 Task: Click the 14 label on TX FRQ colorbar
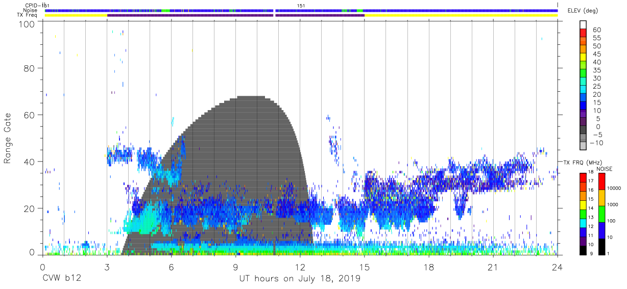pos(591,208)
